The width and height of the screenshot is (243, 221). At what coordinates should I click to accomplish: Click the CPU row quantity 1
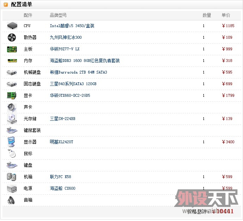tap(203, 26)
